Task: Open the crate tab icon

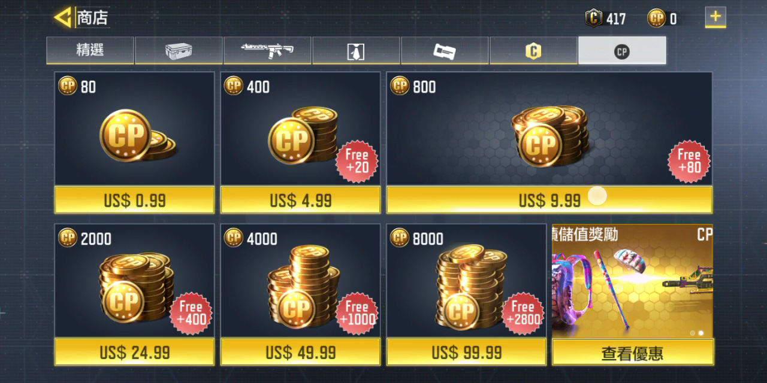Action: 179,50
